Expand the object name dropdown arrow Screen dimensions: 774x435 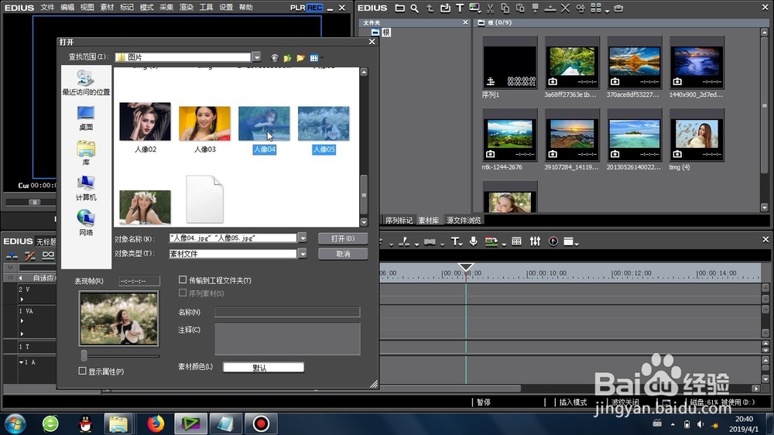click(302, 238)
